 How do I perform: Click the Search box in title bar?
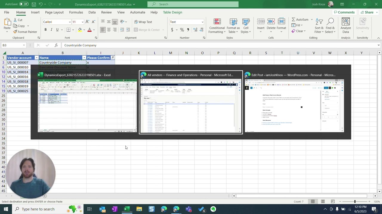click(x=193, y=4)
